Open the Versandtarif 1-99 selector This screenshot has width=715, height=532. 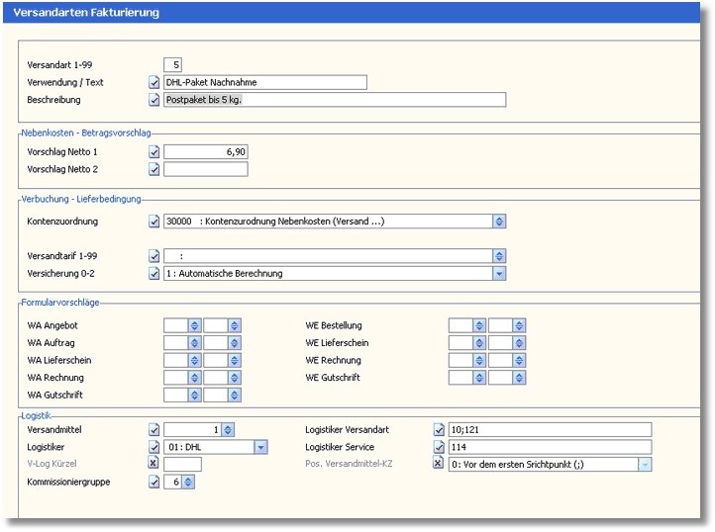pyautogui.click(x=499, y=256)
